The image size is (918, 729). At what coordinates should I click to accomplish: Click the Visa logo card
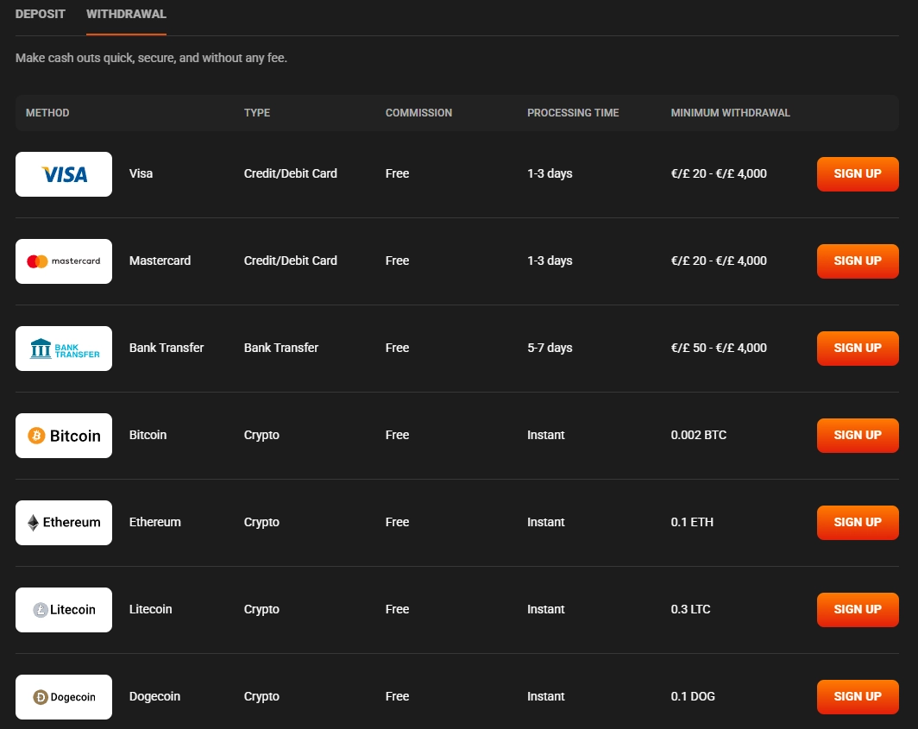(x=64, y=174)
